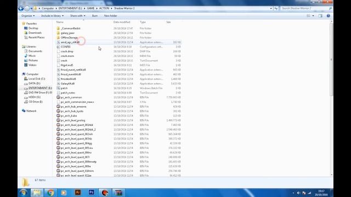Sort by the Type column header
Image resolution: width=351 pixels, height=197 pixels.
coord(143,22)
